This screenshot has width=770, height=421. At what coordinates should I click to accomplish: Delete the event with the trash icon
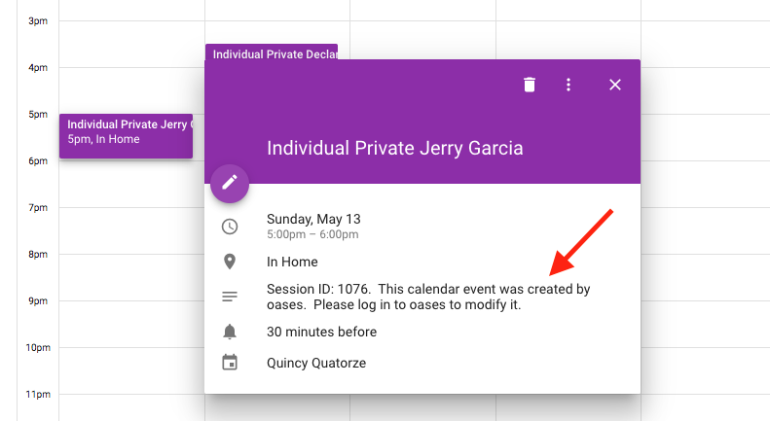coord(529,85)
